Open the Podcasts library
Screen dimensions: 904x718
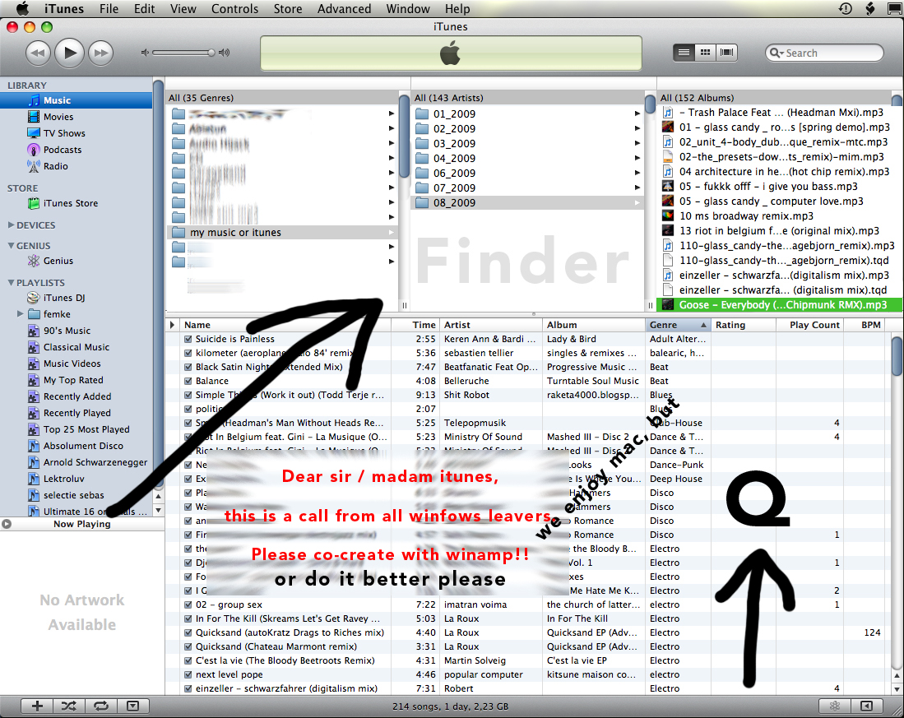(x=63, y=150)
